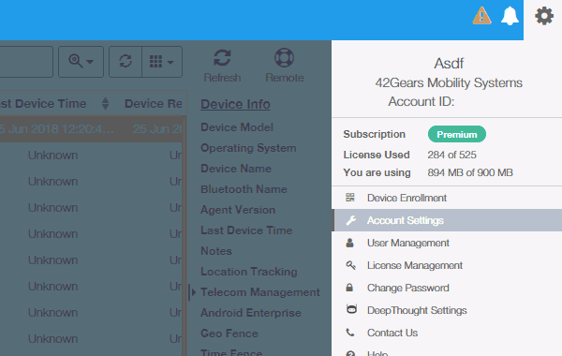Image resolution: width=562 pixels, height=356 pixels.
Task: Click the User Management person icon
Action: [349, 243]
